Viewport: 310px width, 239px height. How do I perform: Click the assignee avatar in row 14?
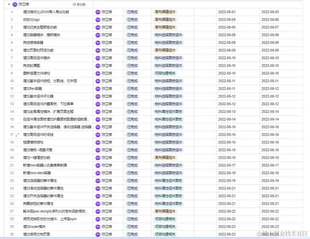click(x=98, y=112)
